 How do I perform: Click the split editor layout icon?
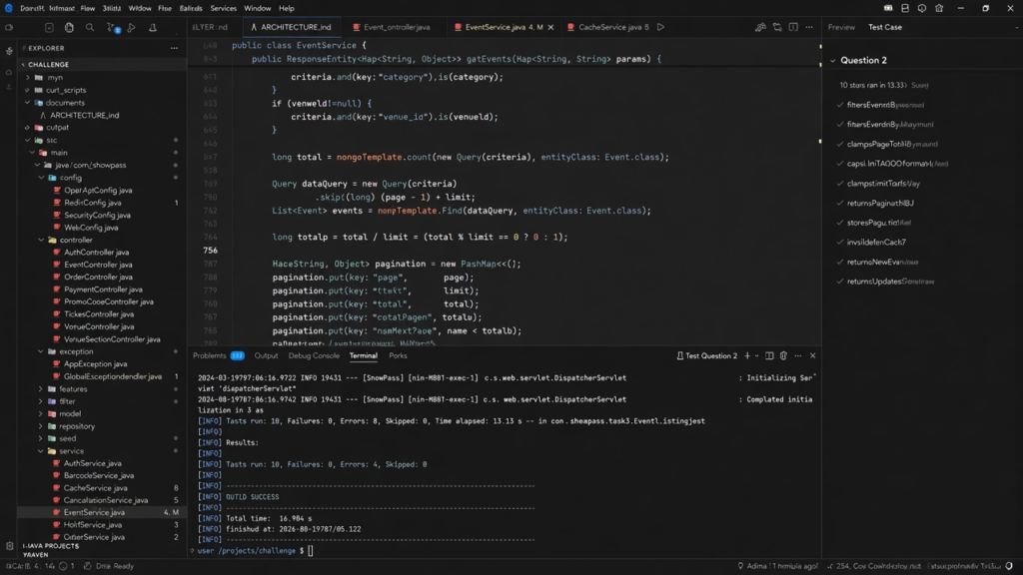pos(793,27)
